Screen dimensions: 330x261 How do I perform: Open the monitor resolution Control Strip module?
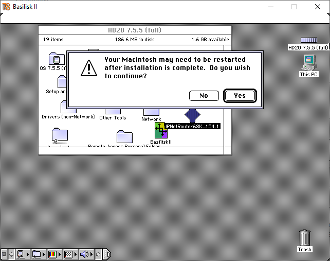pyautogui.click(x=70, y=254)
